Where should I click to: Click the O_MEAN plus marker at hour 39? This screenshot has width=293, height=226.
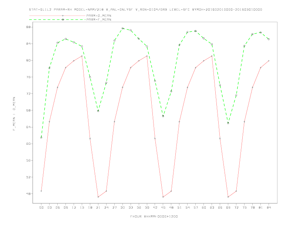tap(147, 56)
